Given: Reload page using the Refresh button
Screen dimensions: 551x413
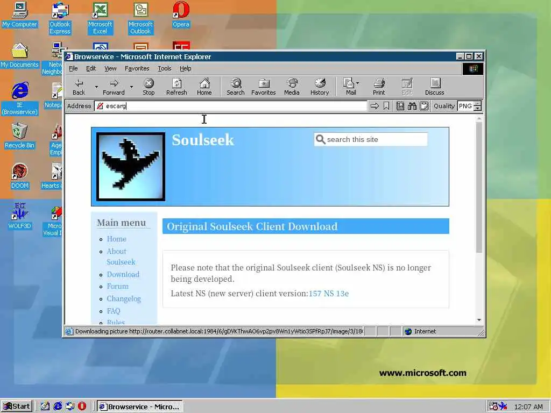Looking at the screenshot, I should 176,87.
